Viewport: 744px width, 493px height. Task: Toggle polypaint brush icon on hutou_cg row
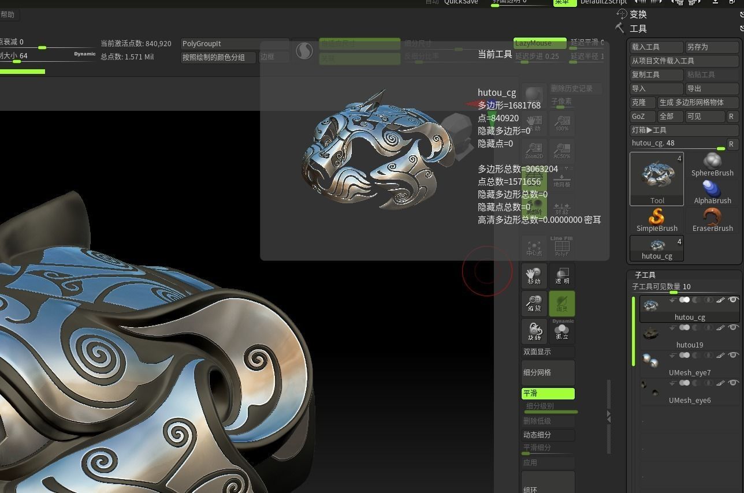coord(721,300)
